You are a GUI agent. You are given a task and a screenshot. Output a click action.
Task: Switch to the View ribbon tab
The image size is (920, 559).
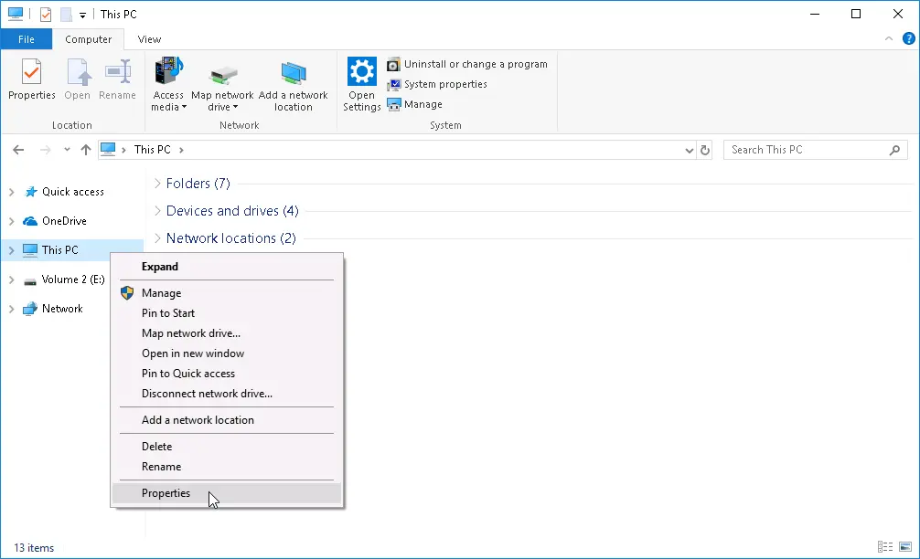[x=148, y=39]
